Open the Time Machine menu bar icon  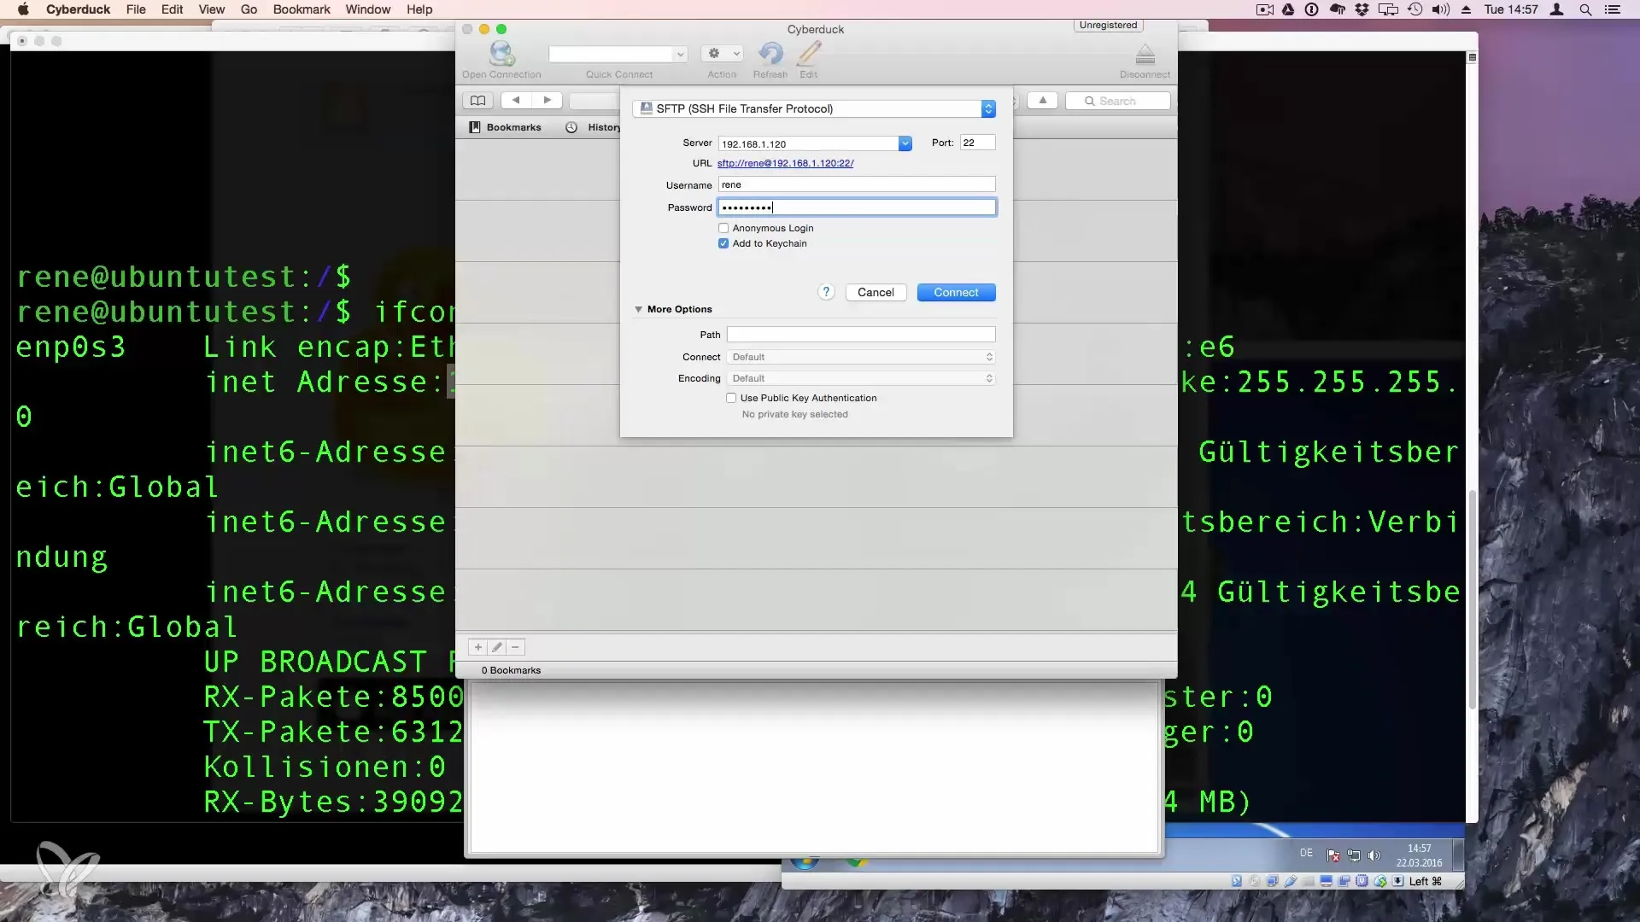1414,9
